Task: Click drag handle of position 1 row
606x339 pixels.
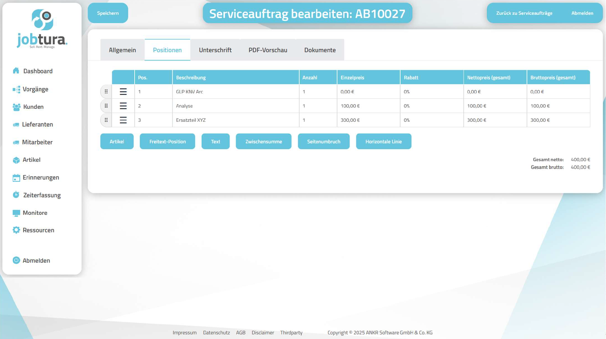Action: tap(106, 92)
